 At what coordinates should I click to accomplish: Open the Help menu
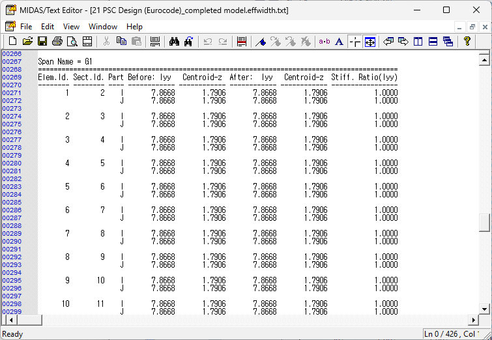coord(135,27)
